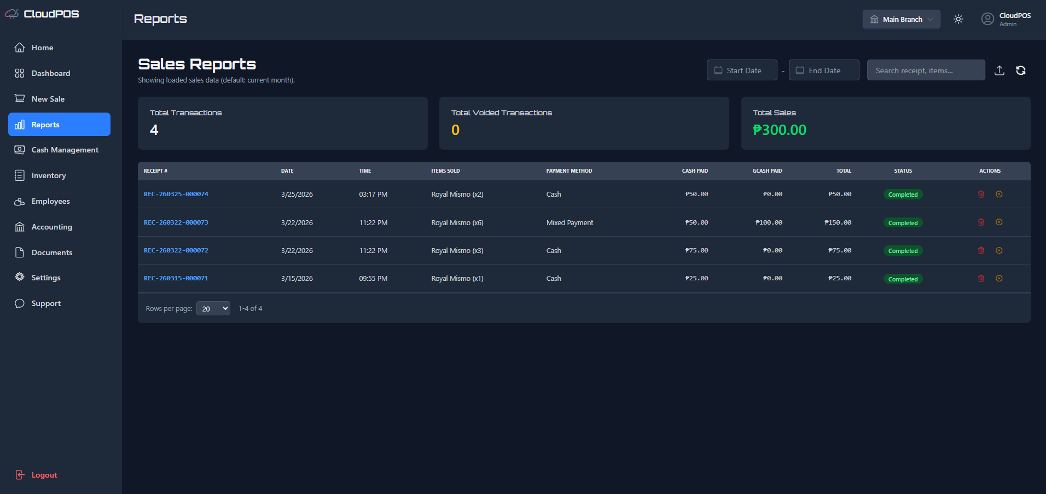
Task: Go to Home in sidebar
Action: point(59,48)
